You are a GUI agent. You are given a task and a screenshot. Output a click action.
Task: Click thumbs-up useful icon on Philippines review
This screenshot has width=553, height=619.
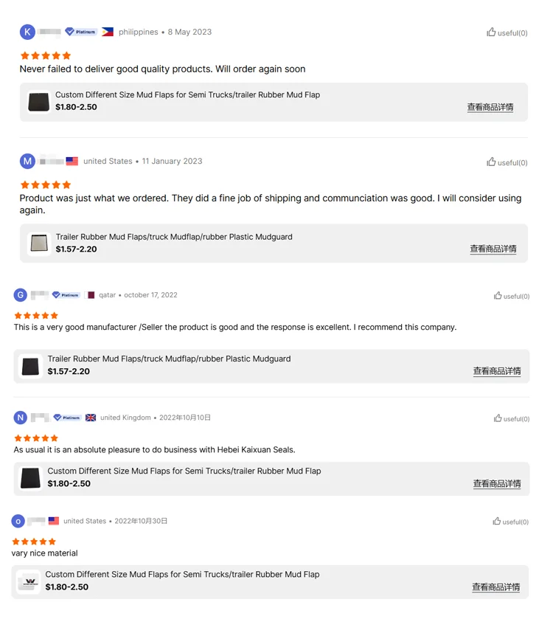point(491,32)
